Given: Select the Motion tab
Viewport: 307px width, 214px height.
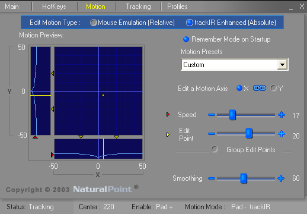Looking at the screenshot, I should [x=95, y=7].
